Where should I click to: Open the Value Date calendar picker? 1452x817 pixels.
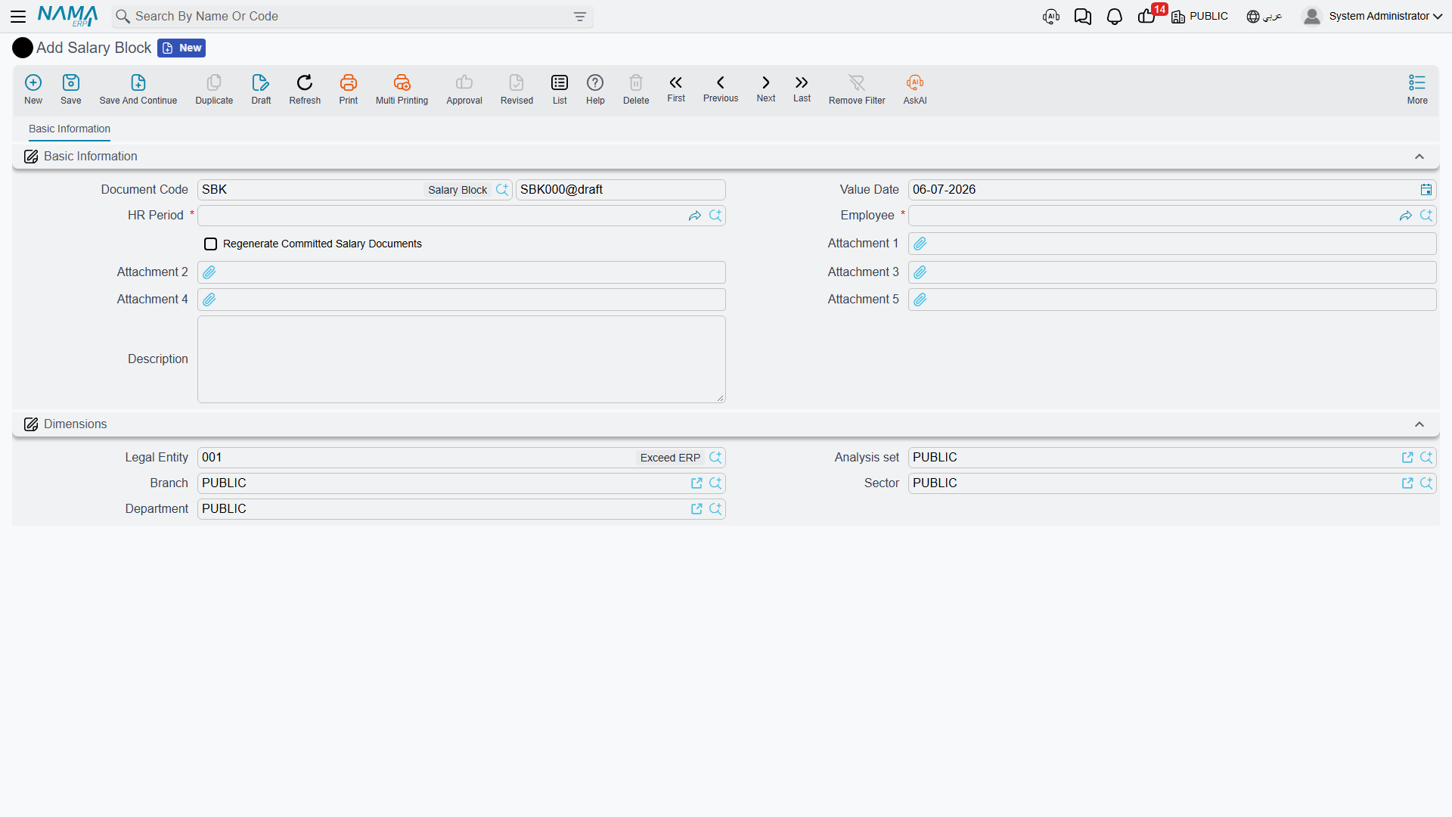coord(1426,190)
